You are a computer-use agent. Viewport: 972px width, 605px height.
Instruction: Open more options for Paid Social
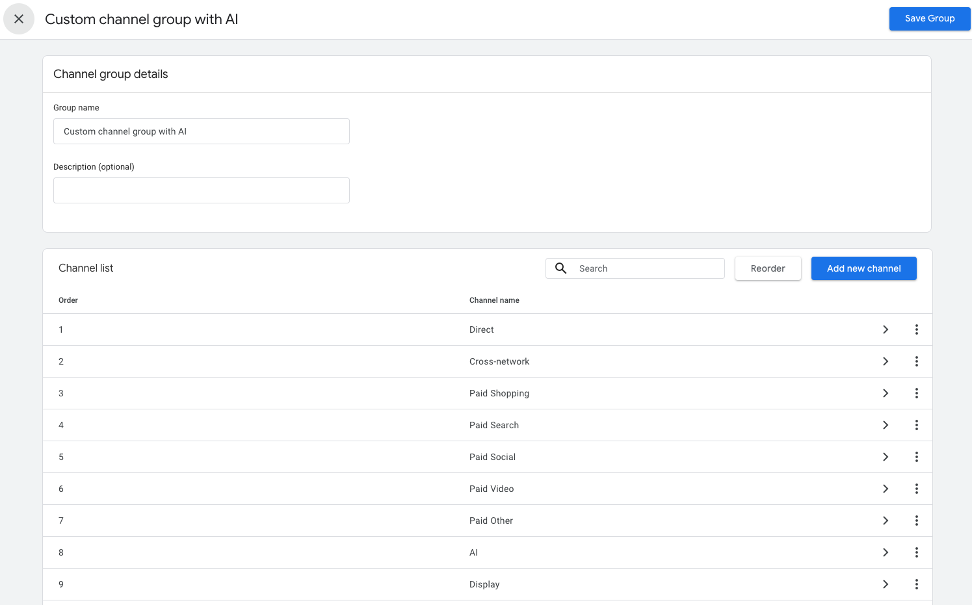(x=917, y=457)
